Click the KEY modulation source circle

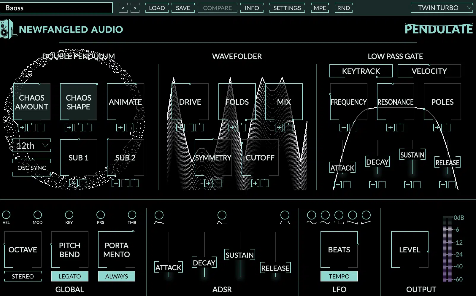tap(69, 215)
